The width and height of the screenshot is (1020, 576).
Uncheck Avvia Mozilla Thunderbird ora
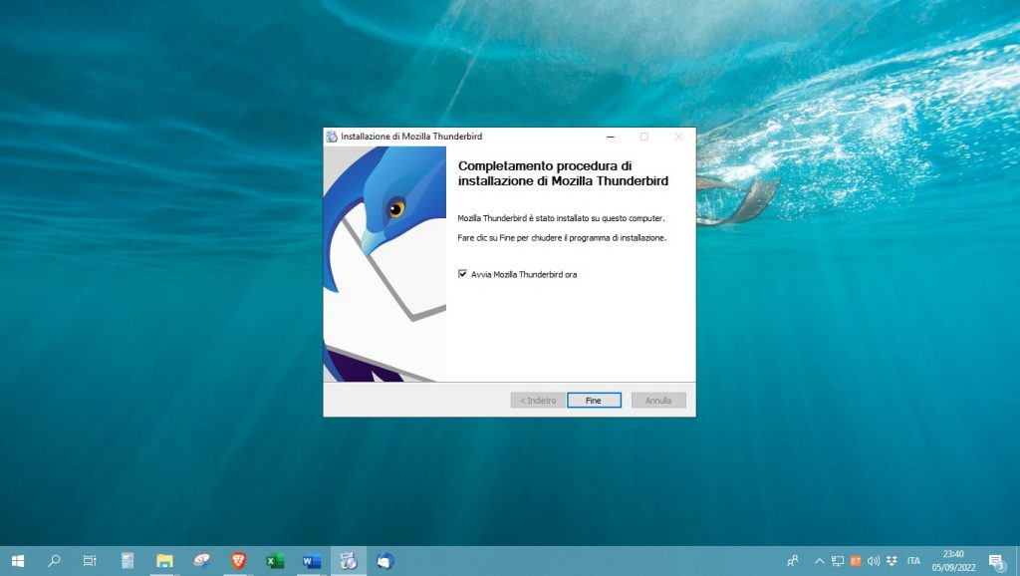click(462, 272)
